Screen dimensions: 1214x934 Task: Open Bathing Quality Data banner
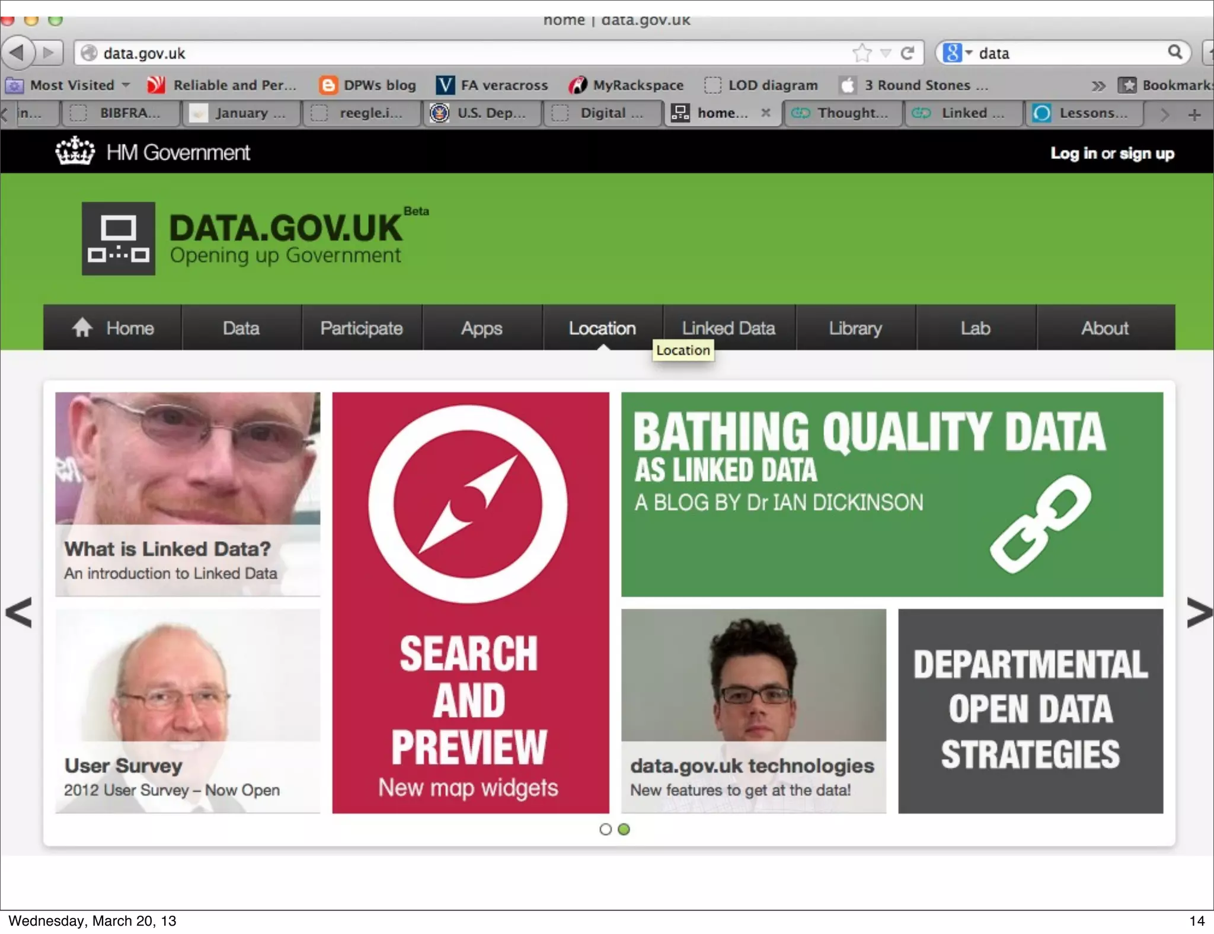(892, 494)
